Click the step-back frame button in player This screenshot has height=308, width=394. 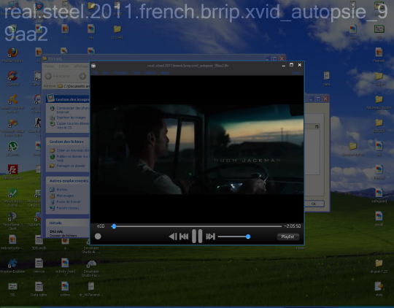click(173, 236)
